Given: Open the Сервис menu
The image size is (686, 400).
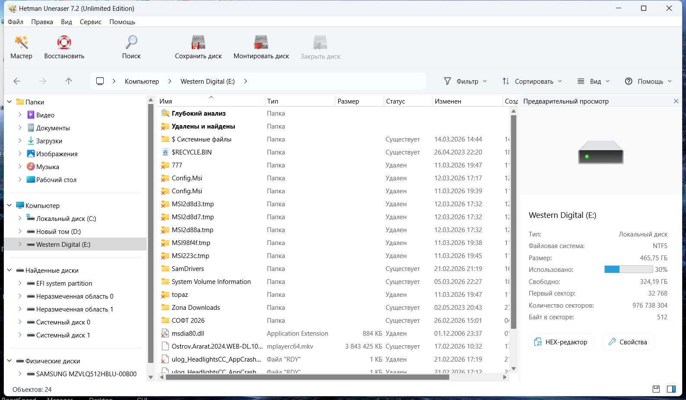Looking at the screenshot, I should click(x=90, y=22).
